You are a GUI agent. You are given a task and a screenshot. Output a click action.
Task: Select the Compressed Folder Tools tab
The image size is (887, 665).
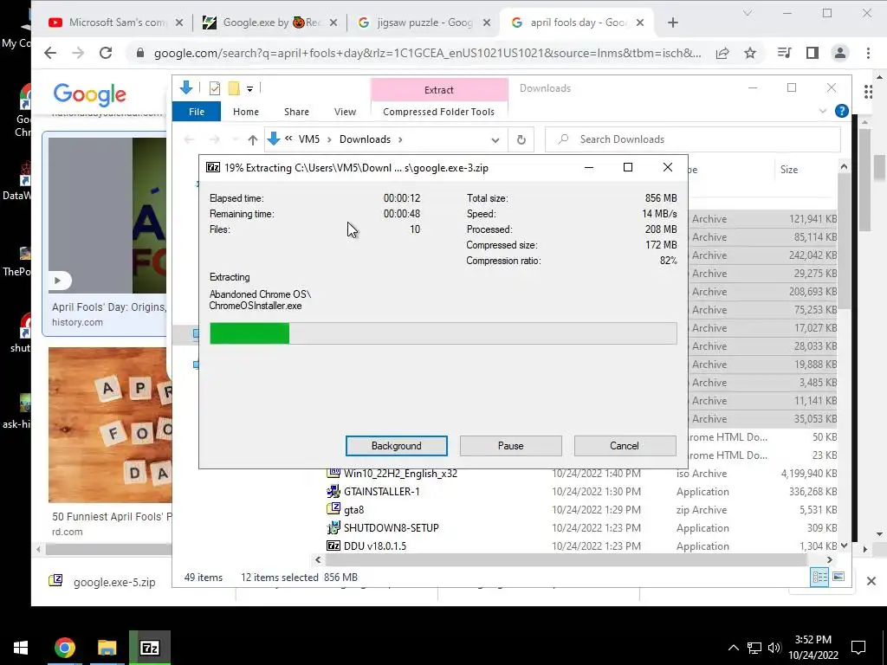[438, 112]
